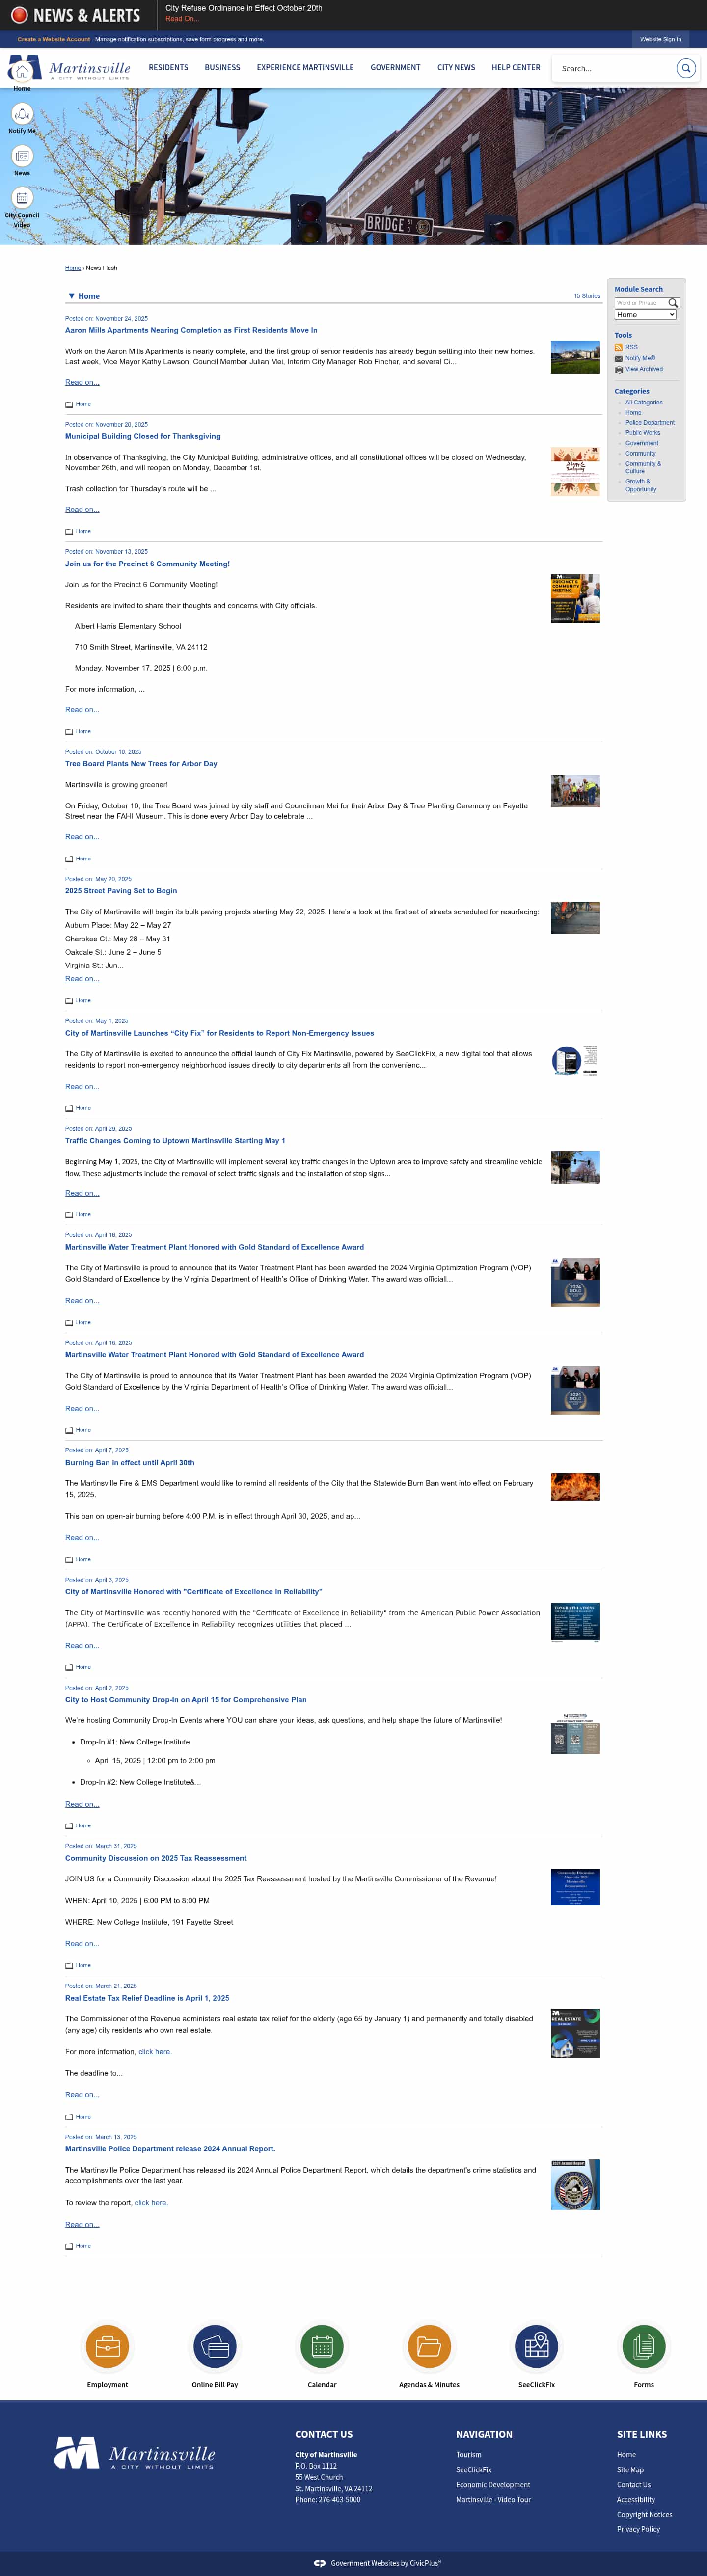
Task: Click the View Archived folder icon
Action: coord(619,369)
